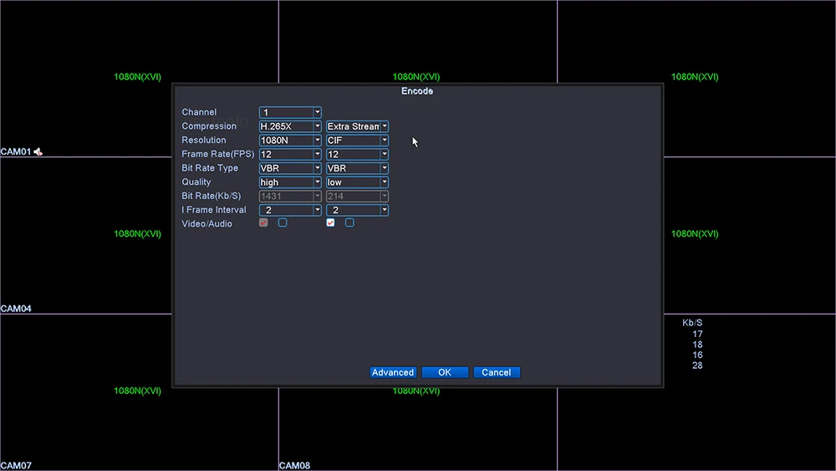The width and height of the screenshot is (836, 471).
Task: Open extra stream Frame Rate dropdown
Action: [357, 154]
